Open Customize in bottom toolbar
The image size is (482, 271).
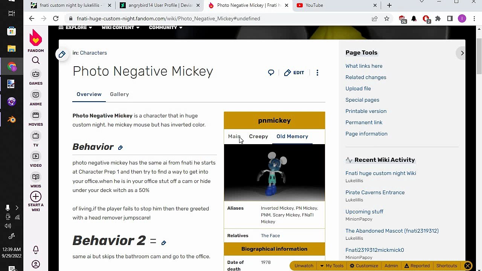point(364,266)
